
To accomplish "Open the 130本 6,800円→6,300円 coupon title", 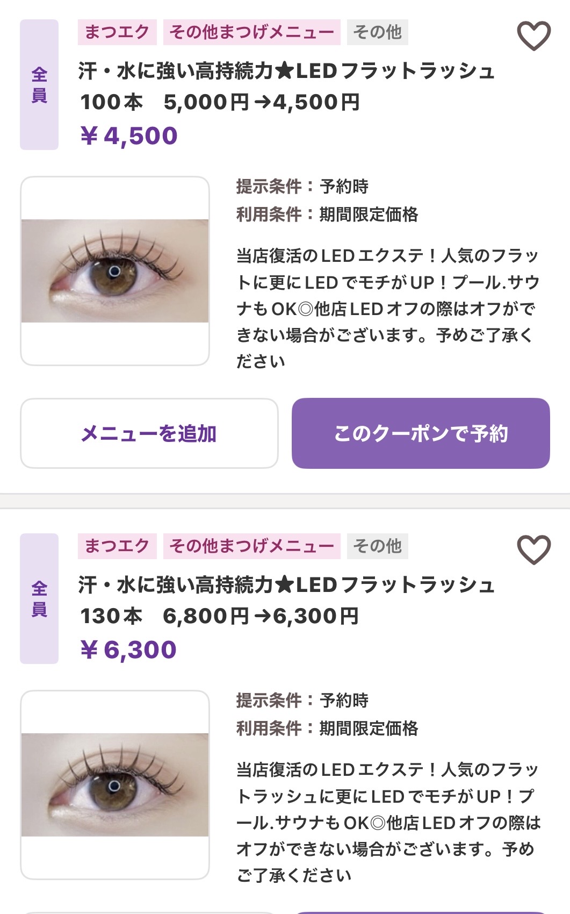I will coord(286,600).
